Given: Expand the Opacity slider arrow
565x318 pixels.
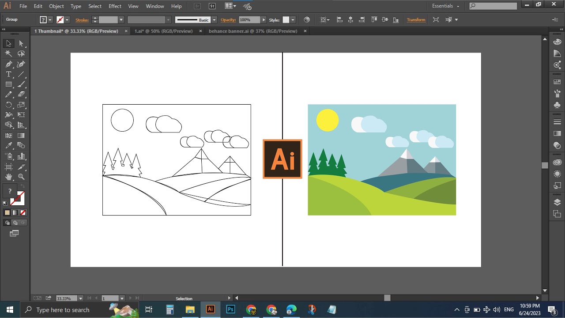Looking at the screenshot, I should pyautogui.click(x=264, y=20).
